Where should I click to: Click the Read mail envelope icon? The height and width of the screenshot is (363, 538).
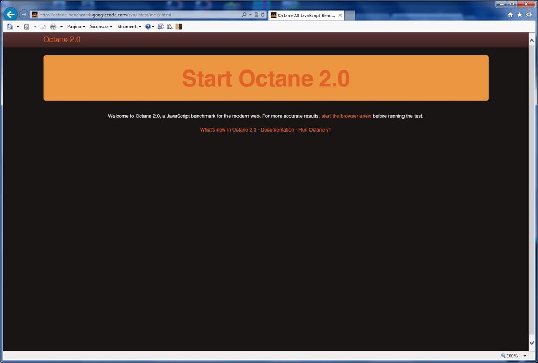tap(43, 26)
